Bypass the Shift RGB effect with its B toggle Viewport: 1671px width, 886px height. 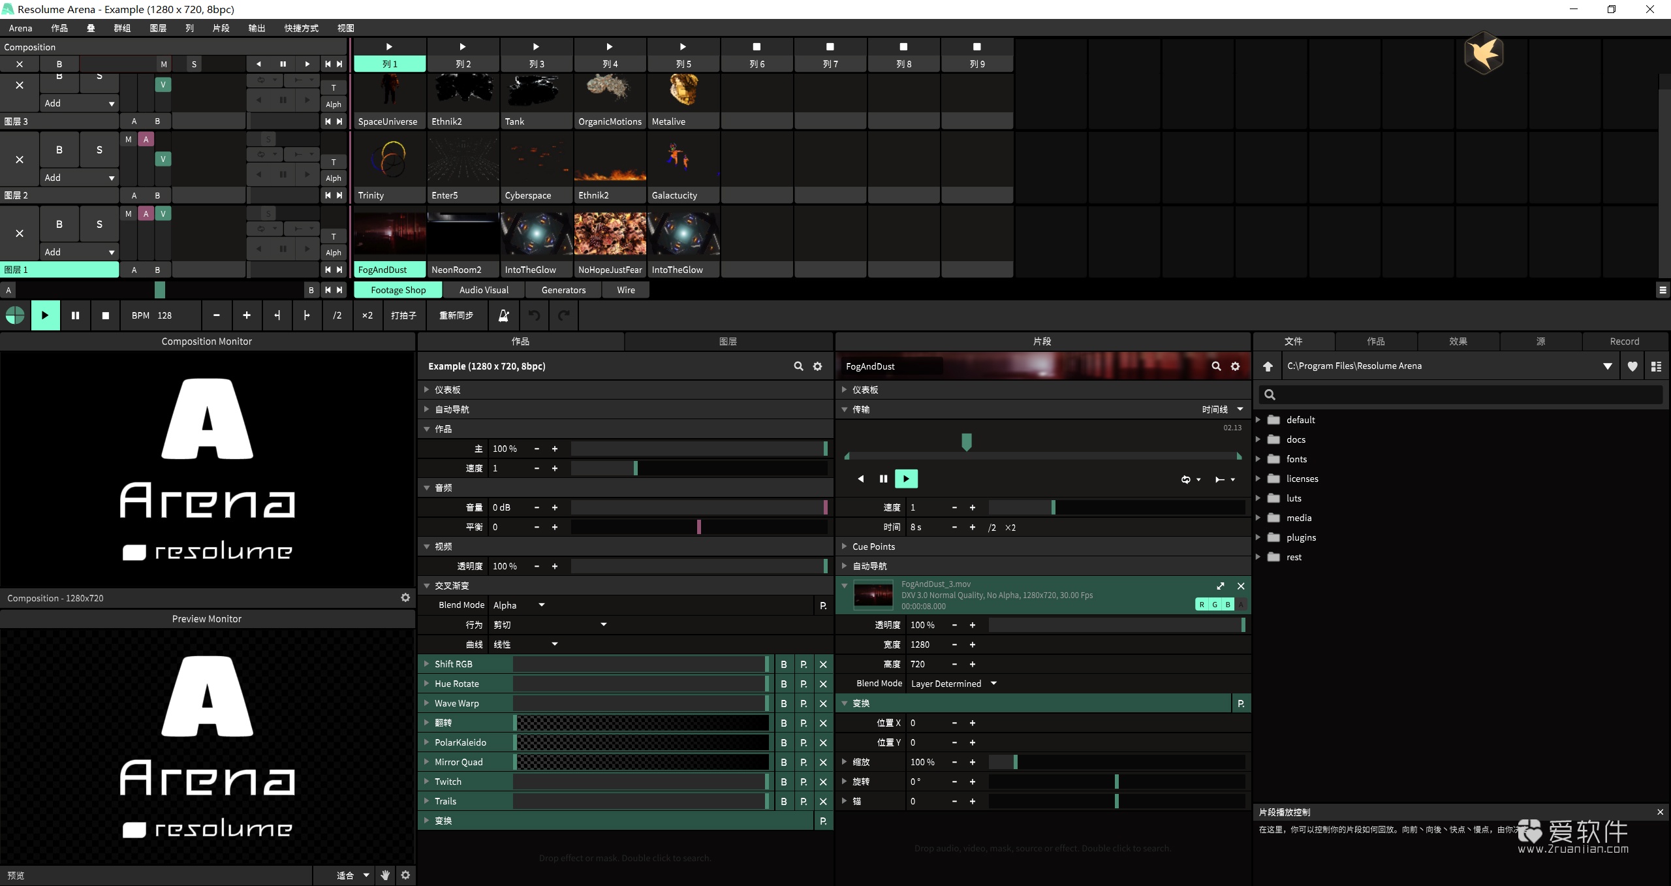click(783, 664)
